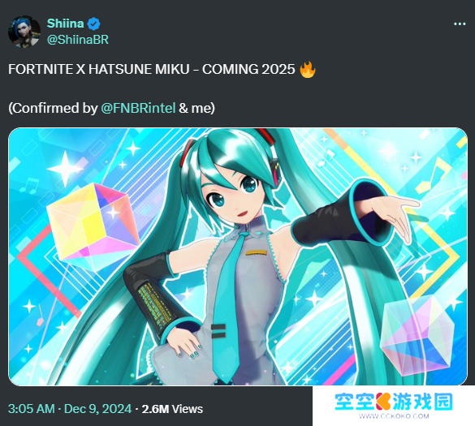Screen dimensions: 475x426
Task: Click the blue verified badge beside Shiina
Action: (94, 24)
